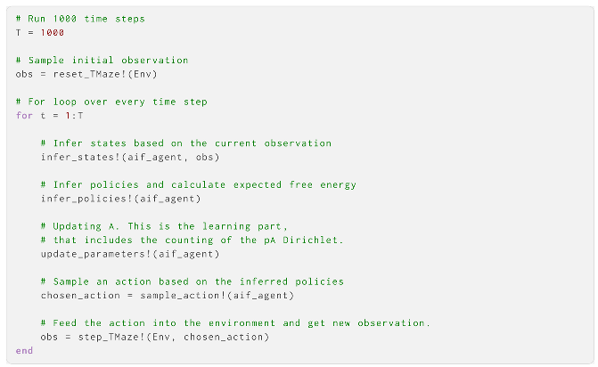Click the "for" keyword

coord(25,116)
